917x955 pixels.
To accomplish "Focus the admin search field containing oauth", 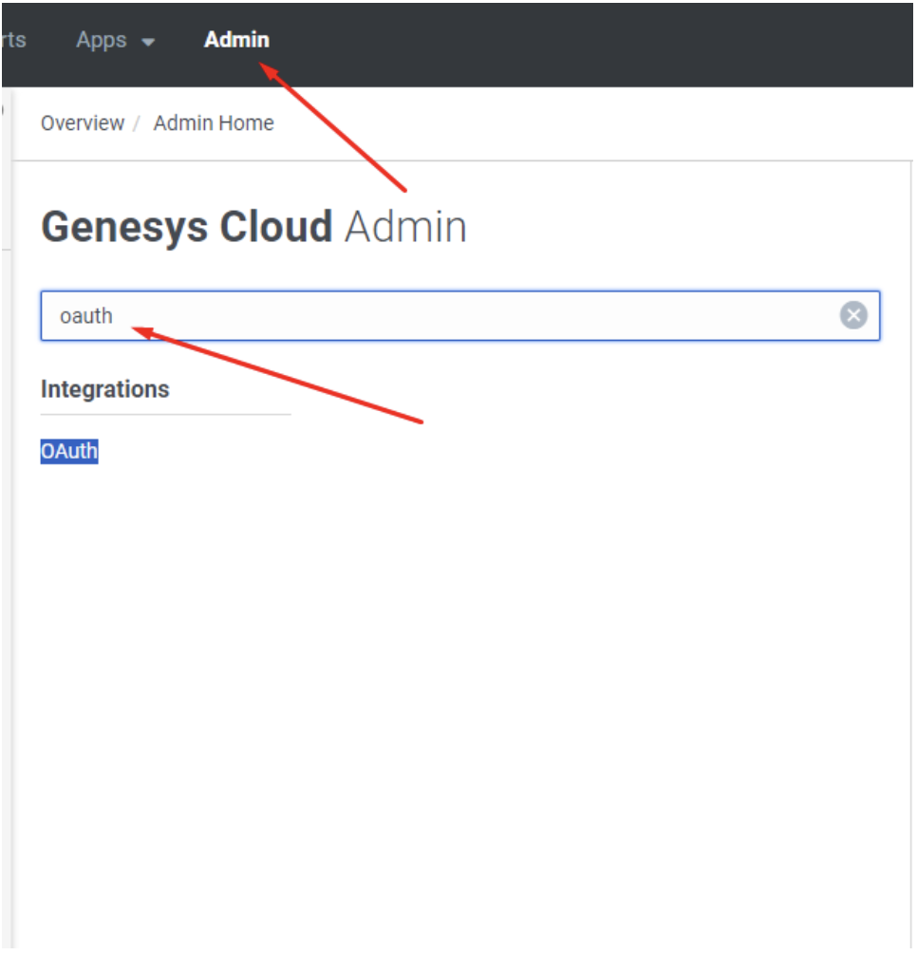I will (x=460, y=315).
